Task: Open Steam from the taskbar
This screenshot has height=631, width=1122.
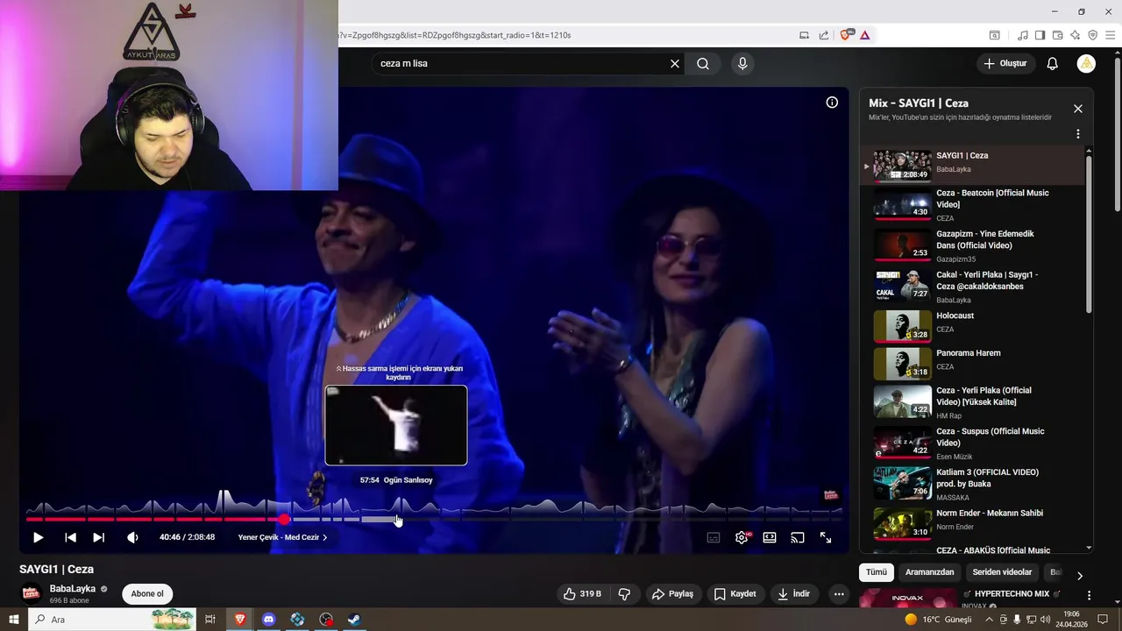Action: click(353, 619)
